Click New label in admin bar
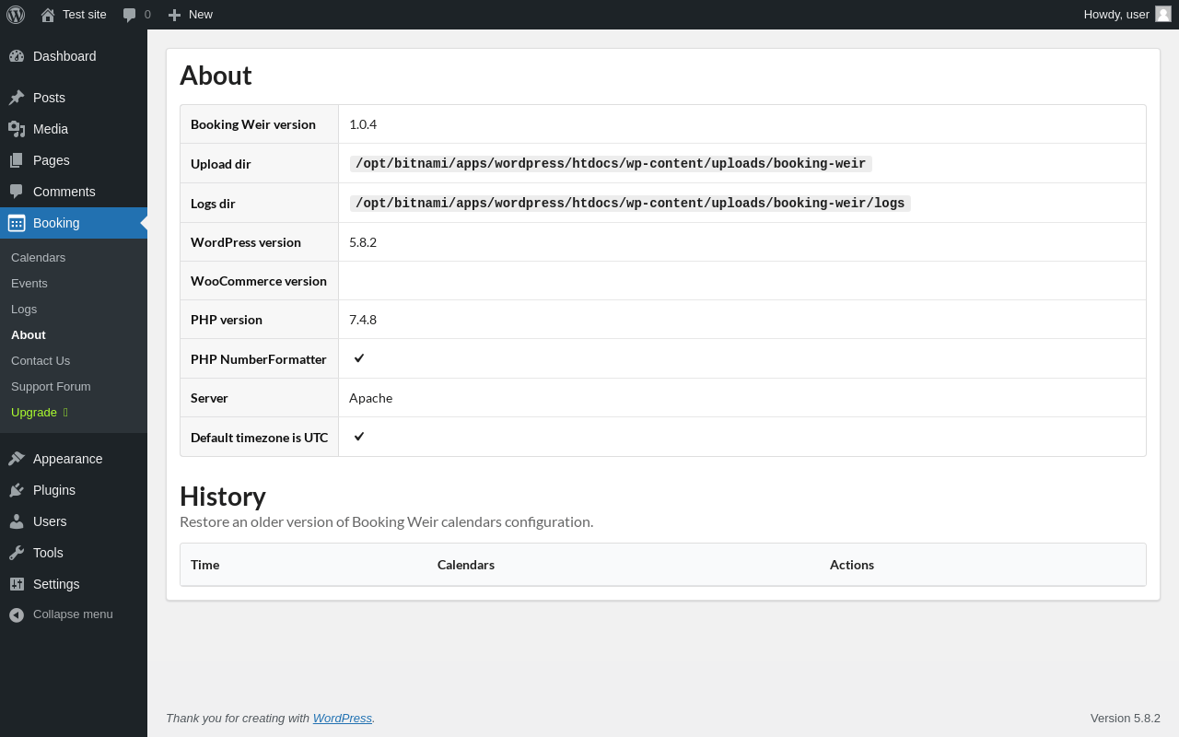The width and height of the screenshot is (1179, 737). (x=201, y=15)
